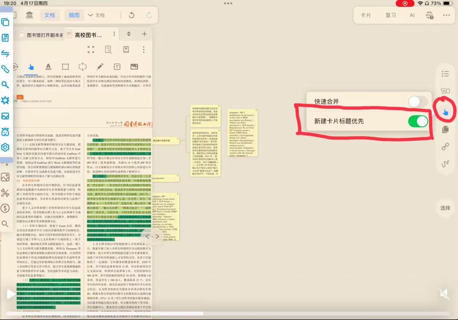The width and height of the screenshot is (458, 320).
Task: Disable the 新建卡片标题优先 switch
Action: (418, 121)
